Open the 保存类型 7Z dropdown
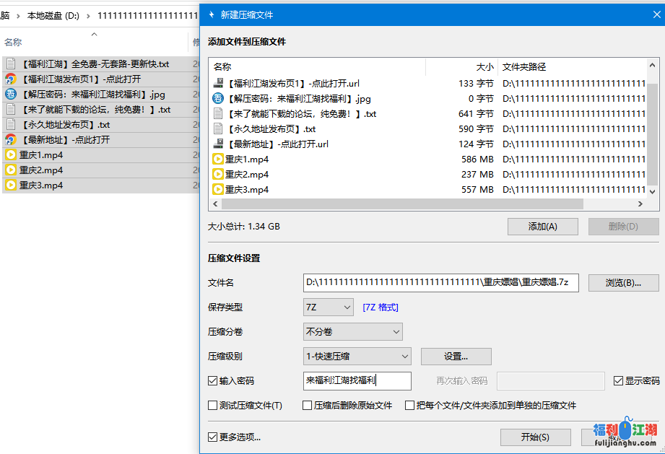This screenshot has height=454, width=665. click(x=329, y=307)
